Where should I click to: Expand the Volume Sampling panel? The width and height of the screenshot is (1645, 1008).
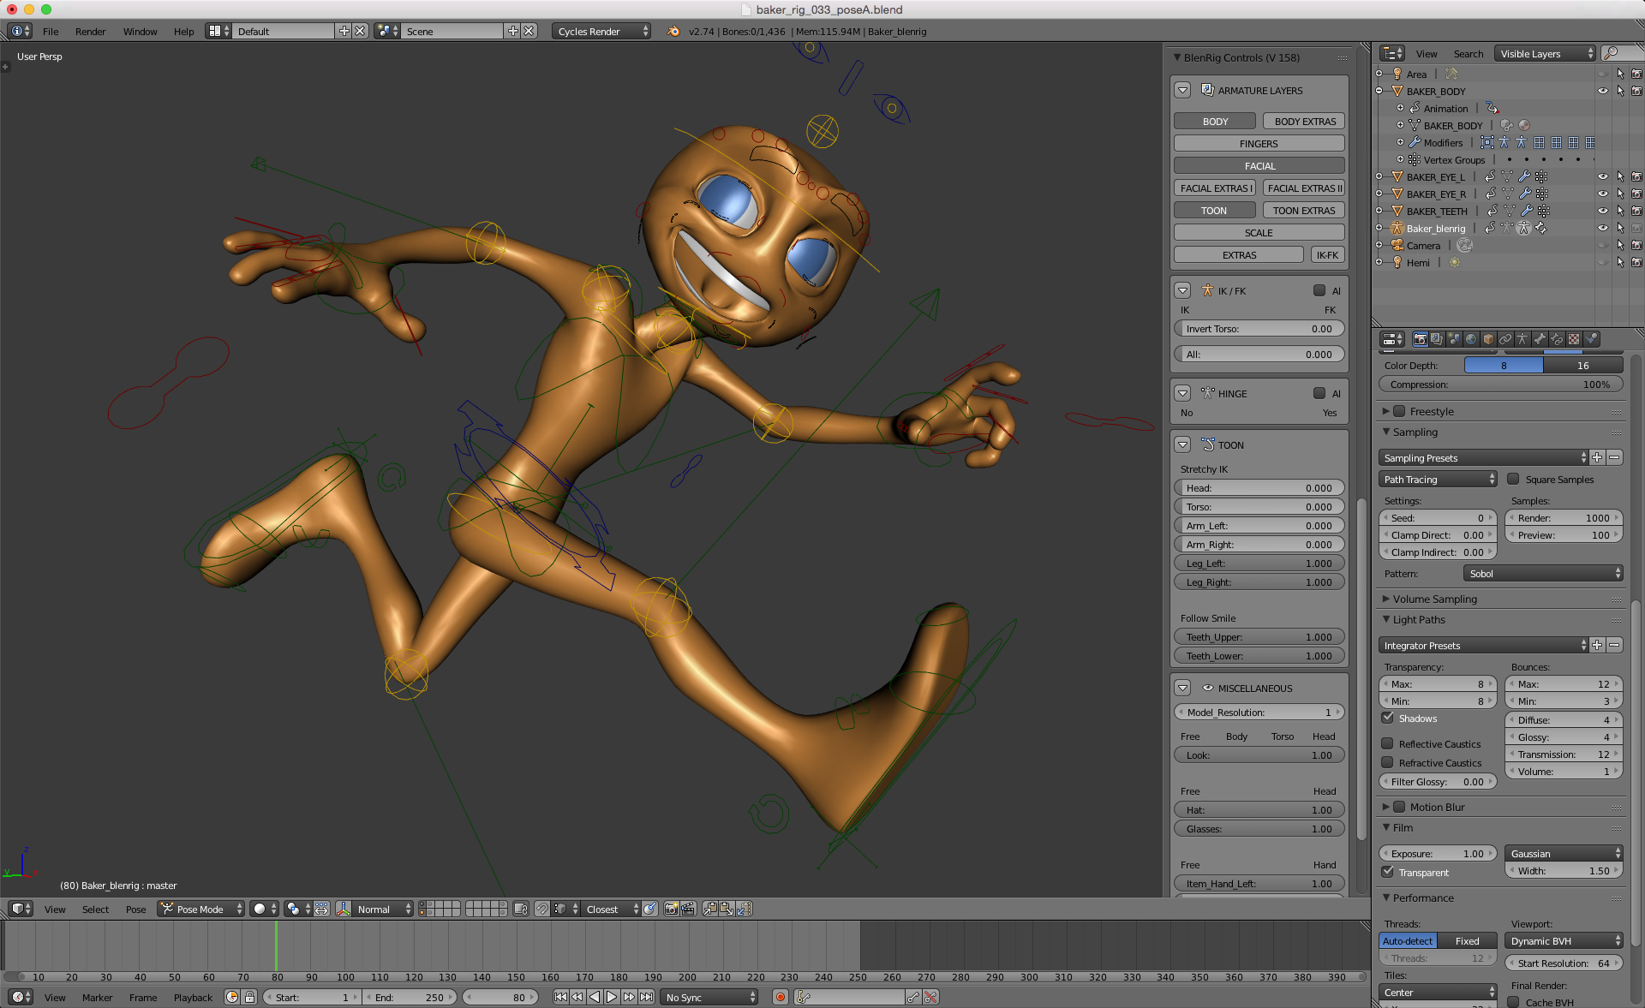coord(1434,599)
